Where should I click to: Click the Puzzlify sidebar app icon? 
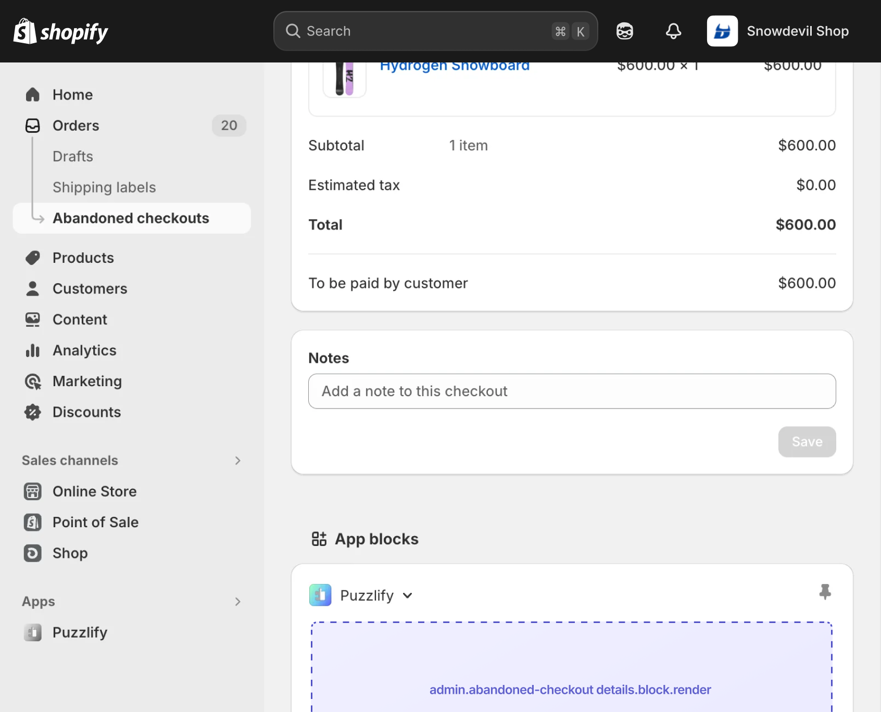point(33,632)
